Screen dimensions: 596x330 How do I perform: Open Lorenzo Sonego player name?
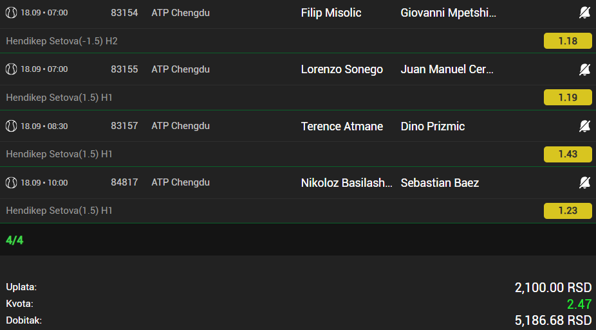(x=342, y=69)
